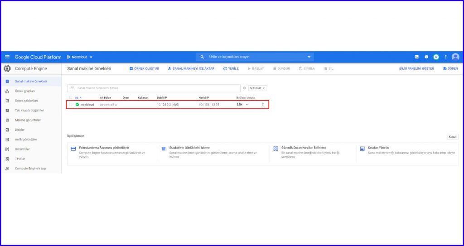Image resolution: width=464 pixels, height=246 pixels.
Task: Click the Google Cloud Platform logo text
Action: tap(38, 57)
